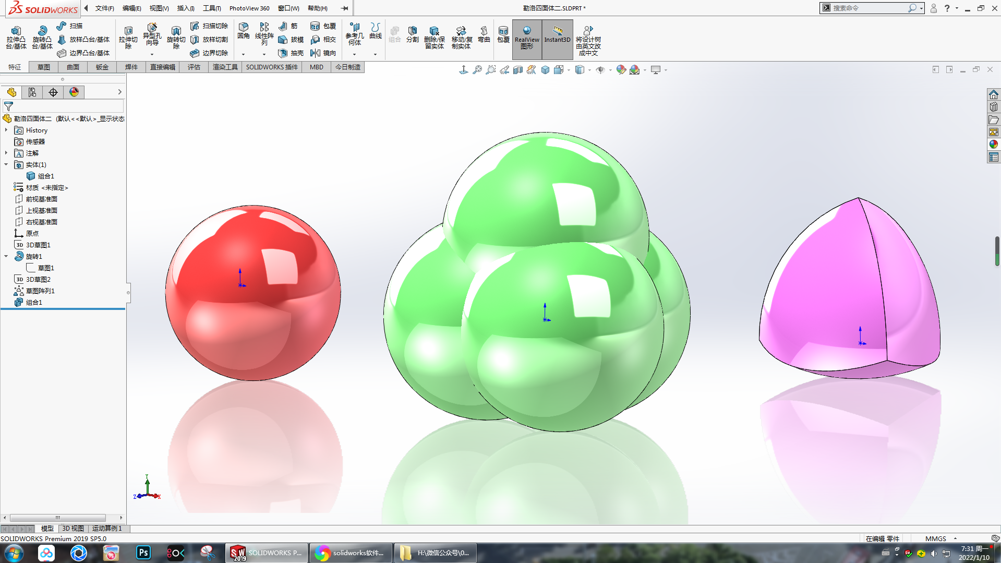Open the 参考几何体 dropdown arrow

[x=354, y=54]
